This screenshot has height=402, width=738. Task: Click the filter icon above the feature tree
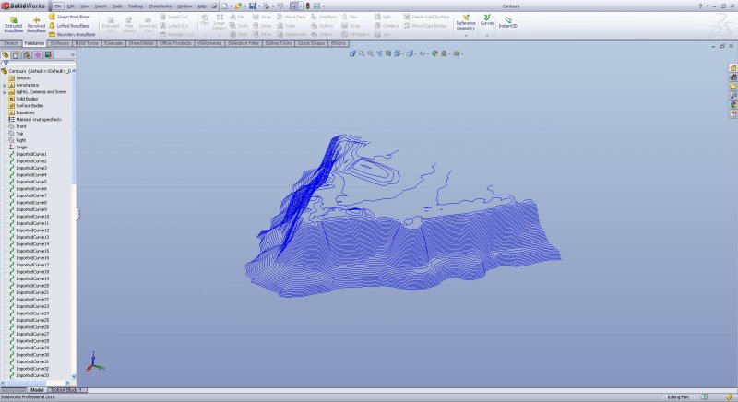[x=6, y=64]
